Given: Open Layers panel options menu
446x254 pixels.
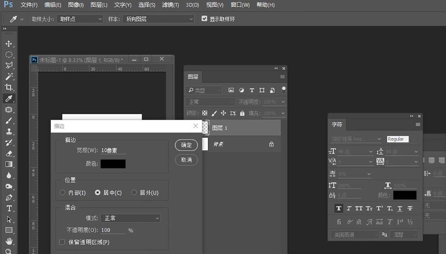Looking at the screenshot, I should (x=282, y=77).
